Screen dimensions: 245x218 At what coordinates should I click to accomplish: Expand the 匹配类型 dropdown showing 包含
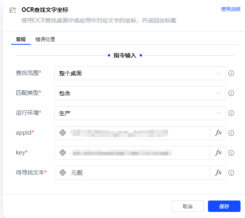tap(140, 93)
